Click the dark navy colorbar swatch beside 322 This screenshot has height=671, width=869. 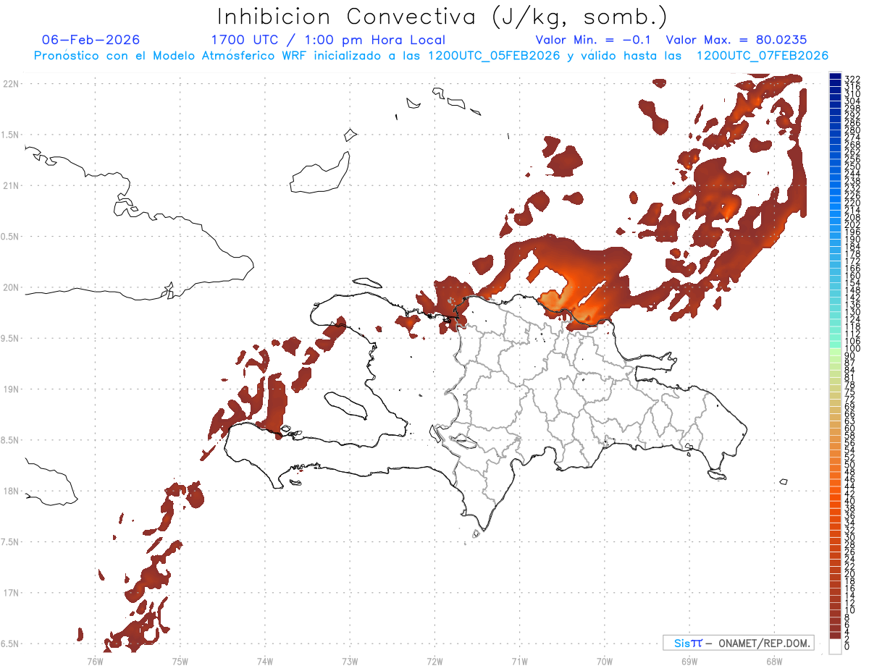tap(835, 77)
